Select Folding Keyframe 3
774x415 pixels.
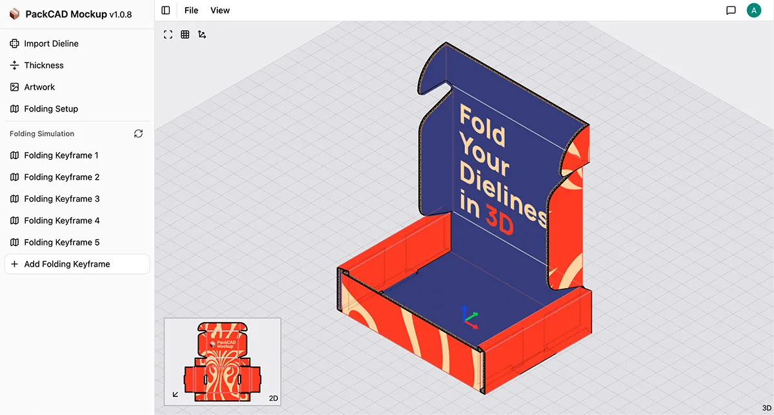tap(61, 199)
